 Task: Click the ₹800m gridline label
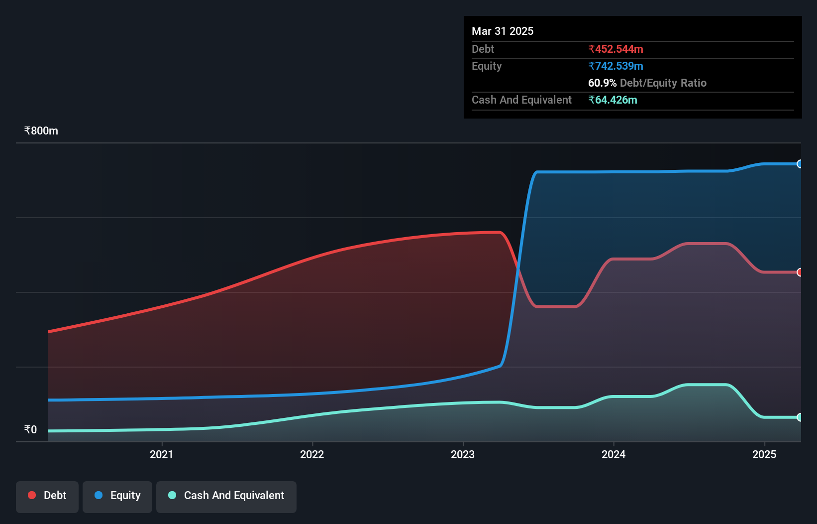click(40, 131)
